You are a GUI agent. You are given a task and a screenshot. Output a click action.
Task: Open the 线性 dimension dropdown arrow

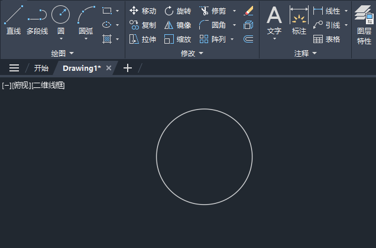[346, 11]
